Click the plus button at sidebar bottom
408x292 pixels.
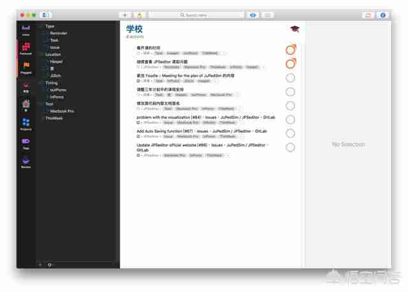click(40, 265)
